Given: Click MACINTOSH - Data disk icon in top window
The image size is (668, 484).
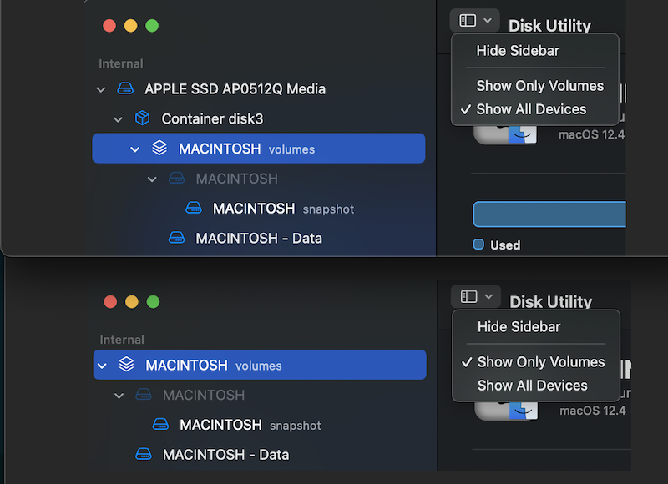Looking at the screenshot, I should [176, 238].
